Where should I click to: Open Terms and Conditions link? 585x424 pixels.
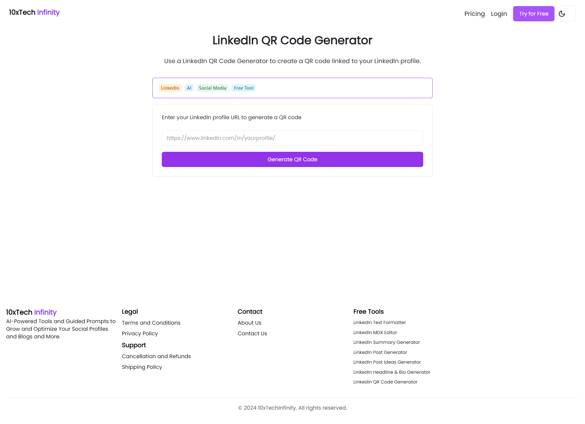pos(151,323)
